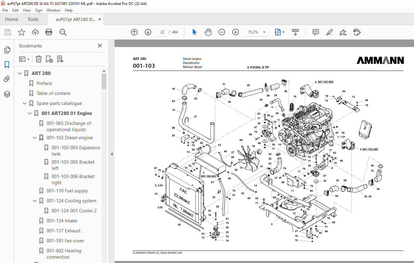Go to the next page
Screen dimensions: 414x263
click(148, 32)
